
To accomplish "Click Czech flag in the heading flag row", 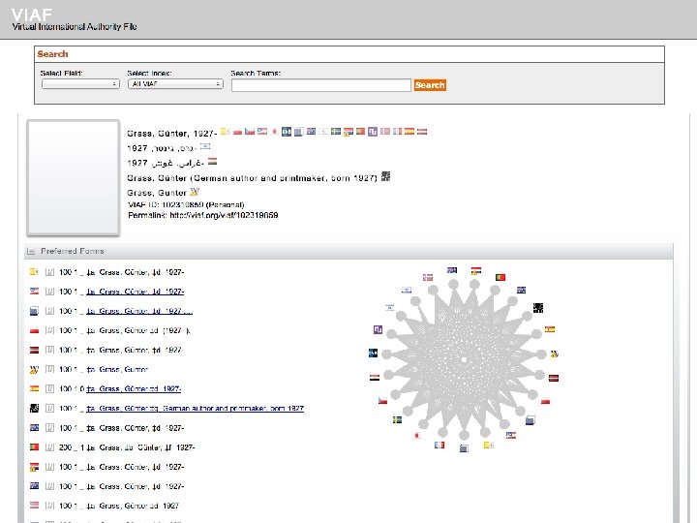I will [250, 131].
